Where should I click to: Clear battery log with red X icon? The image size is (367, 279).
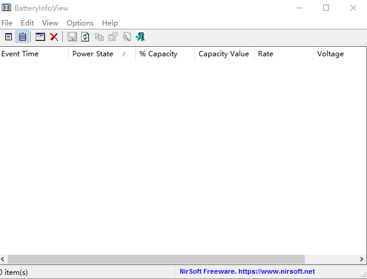[54, 37]
